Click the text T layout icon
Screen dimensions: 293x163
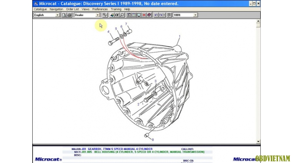134,15
